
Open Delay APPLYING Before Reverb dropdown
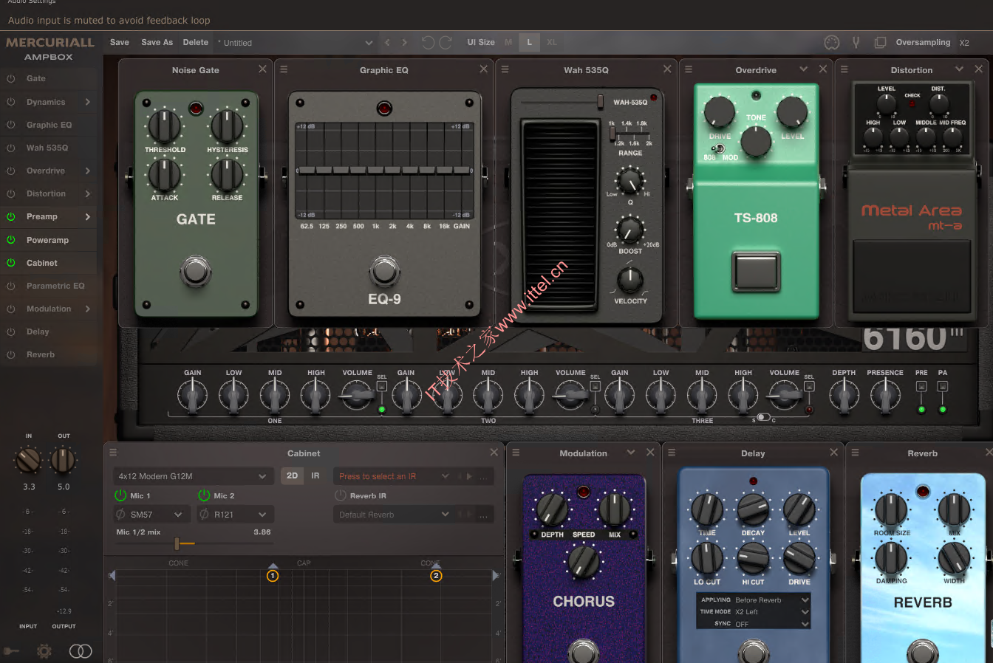pos(772,600)
